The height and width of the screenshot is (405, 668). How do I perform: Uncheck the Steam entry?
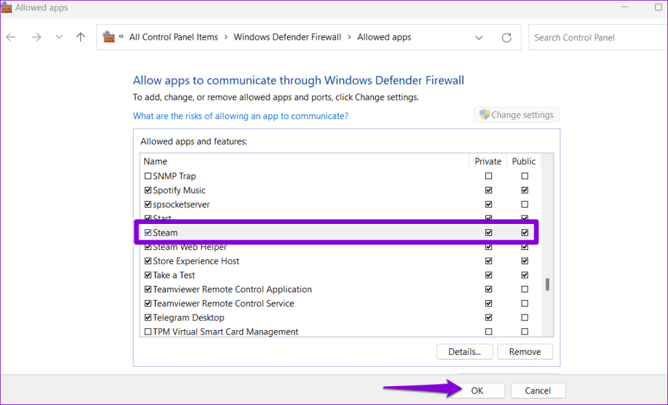(x=147, y=232)
